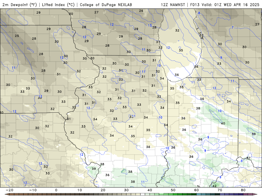Click the -20 label on the color scale
Image resolution: width=262 pixels, height=196 pixels.
pyautogui.click(x=9, y=190)
